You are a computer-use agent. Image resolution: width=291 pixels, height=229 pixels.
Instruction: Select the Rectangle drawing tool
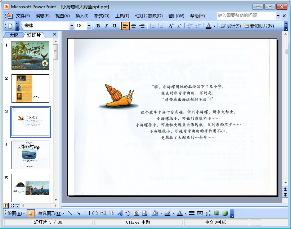(87, 213)
